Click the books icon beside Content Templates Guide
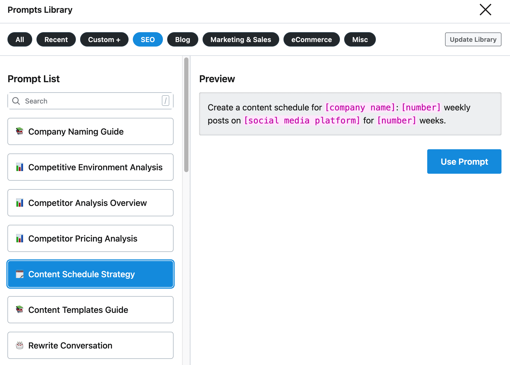Screen dimensions: 510x365 point(20,310)
